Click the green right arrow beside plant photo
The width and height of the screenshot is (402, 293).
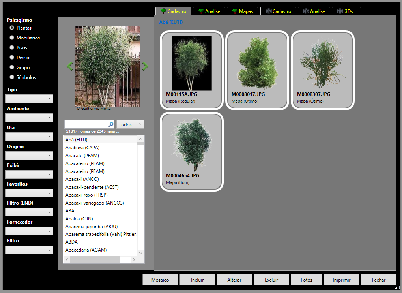tap(145, 66)
